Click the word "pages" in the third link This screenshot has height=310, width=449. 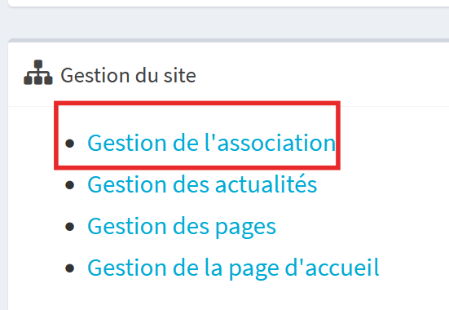(x=245, y=228)
